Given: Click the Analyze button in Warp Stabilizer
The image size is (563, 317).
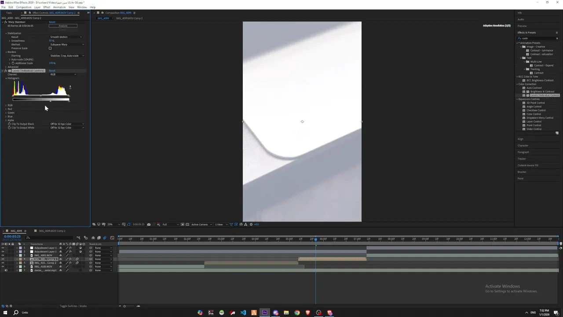Looking at the screenshot, I should click(x=63, y=26).
